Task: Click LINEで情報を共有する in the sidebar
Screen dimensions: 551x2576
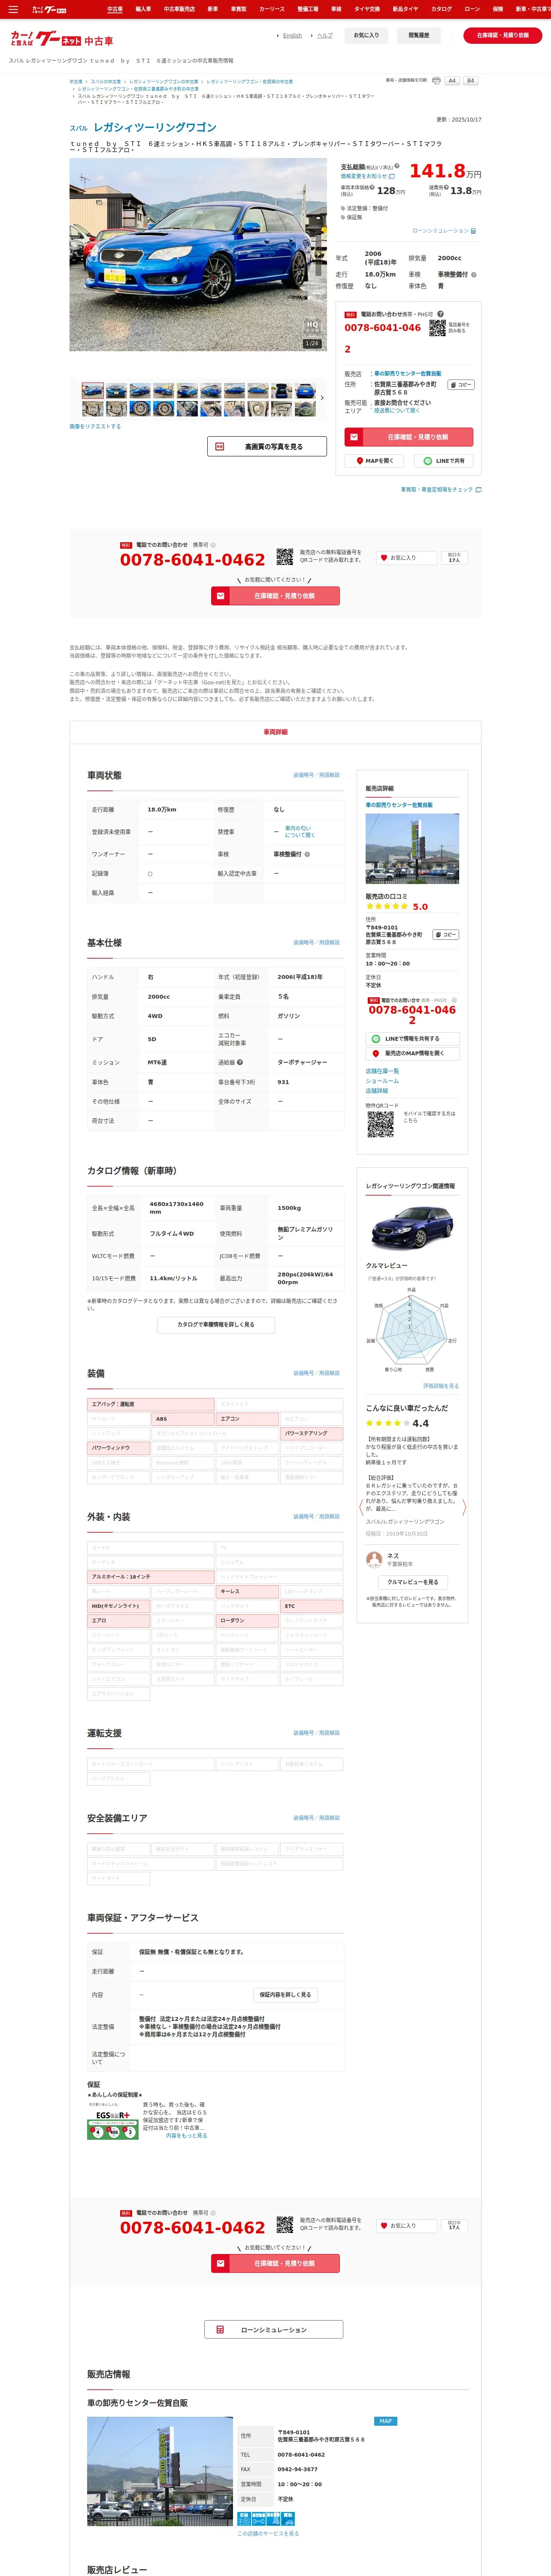Action: [412, 1038]
